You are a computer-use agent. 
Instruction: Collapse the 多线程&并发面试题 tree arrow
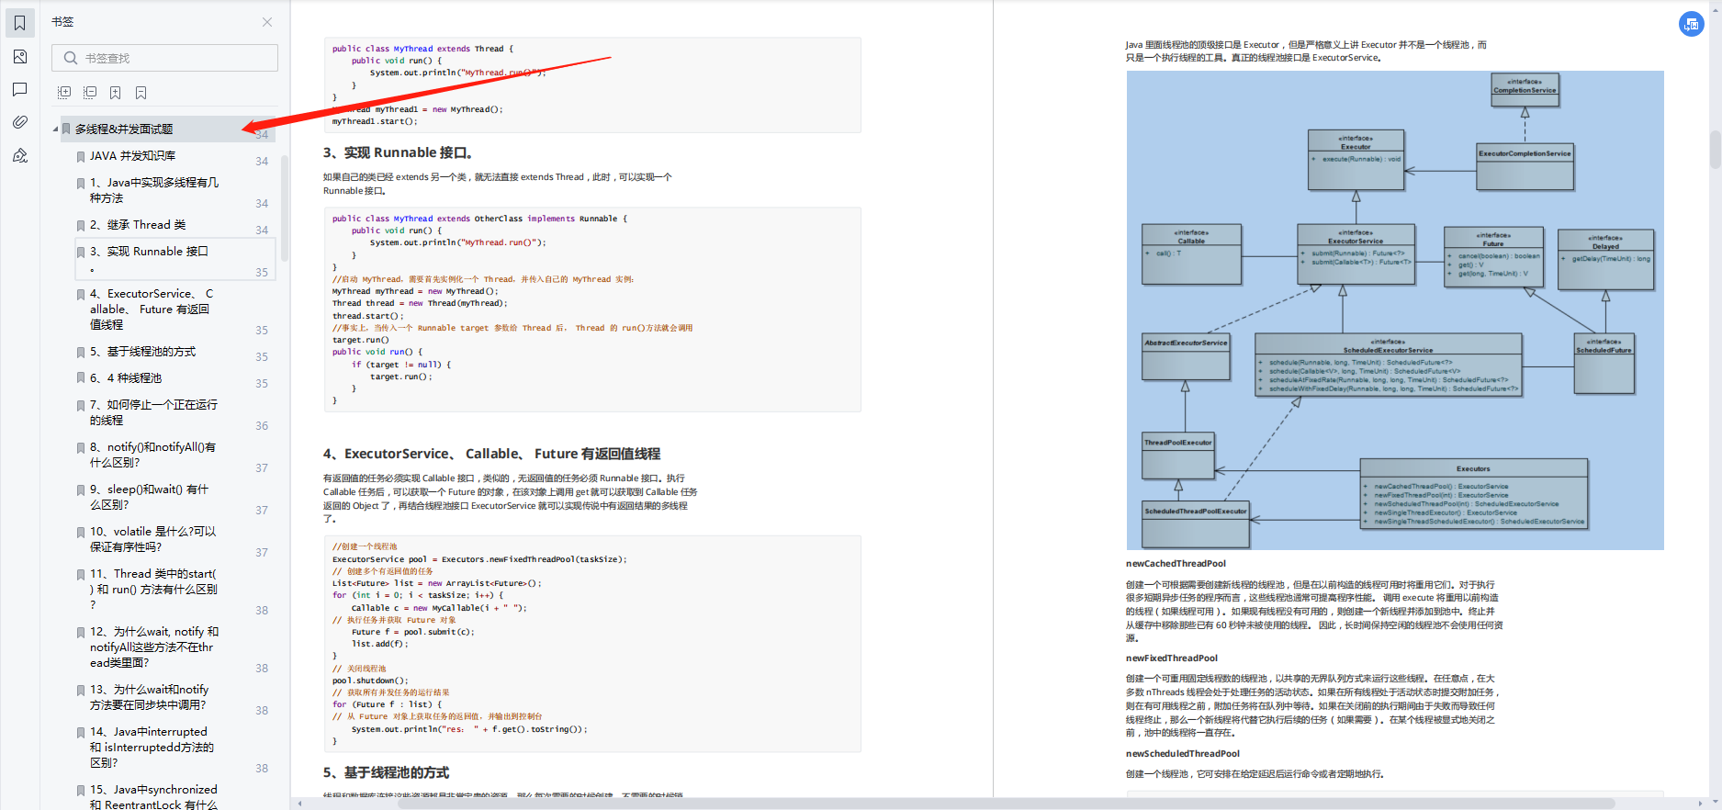[x=55, y=129]
